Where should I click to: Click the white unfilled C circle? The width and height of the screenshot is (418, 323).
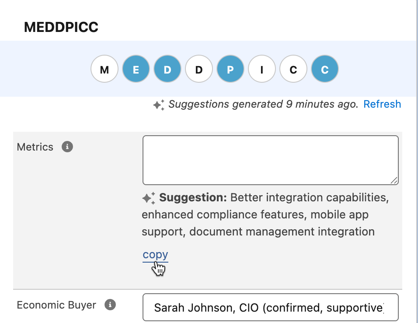click(293, 69)
